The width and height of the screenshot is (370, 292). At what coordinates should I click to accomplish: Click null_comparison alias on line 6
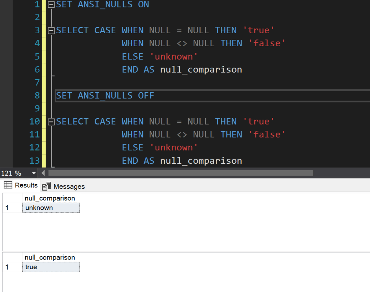pyautogui.click(x=201, y=70)
